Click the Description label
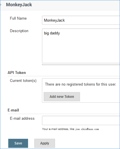The image size is (120, 149). click(x=19, y=31)
